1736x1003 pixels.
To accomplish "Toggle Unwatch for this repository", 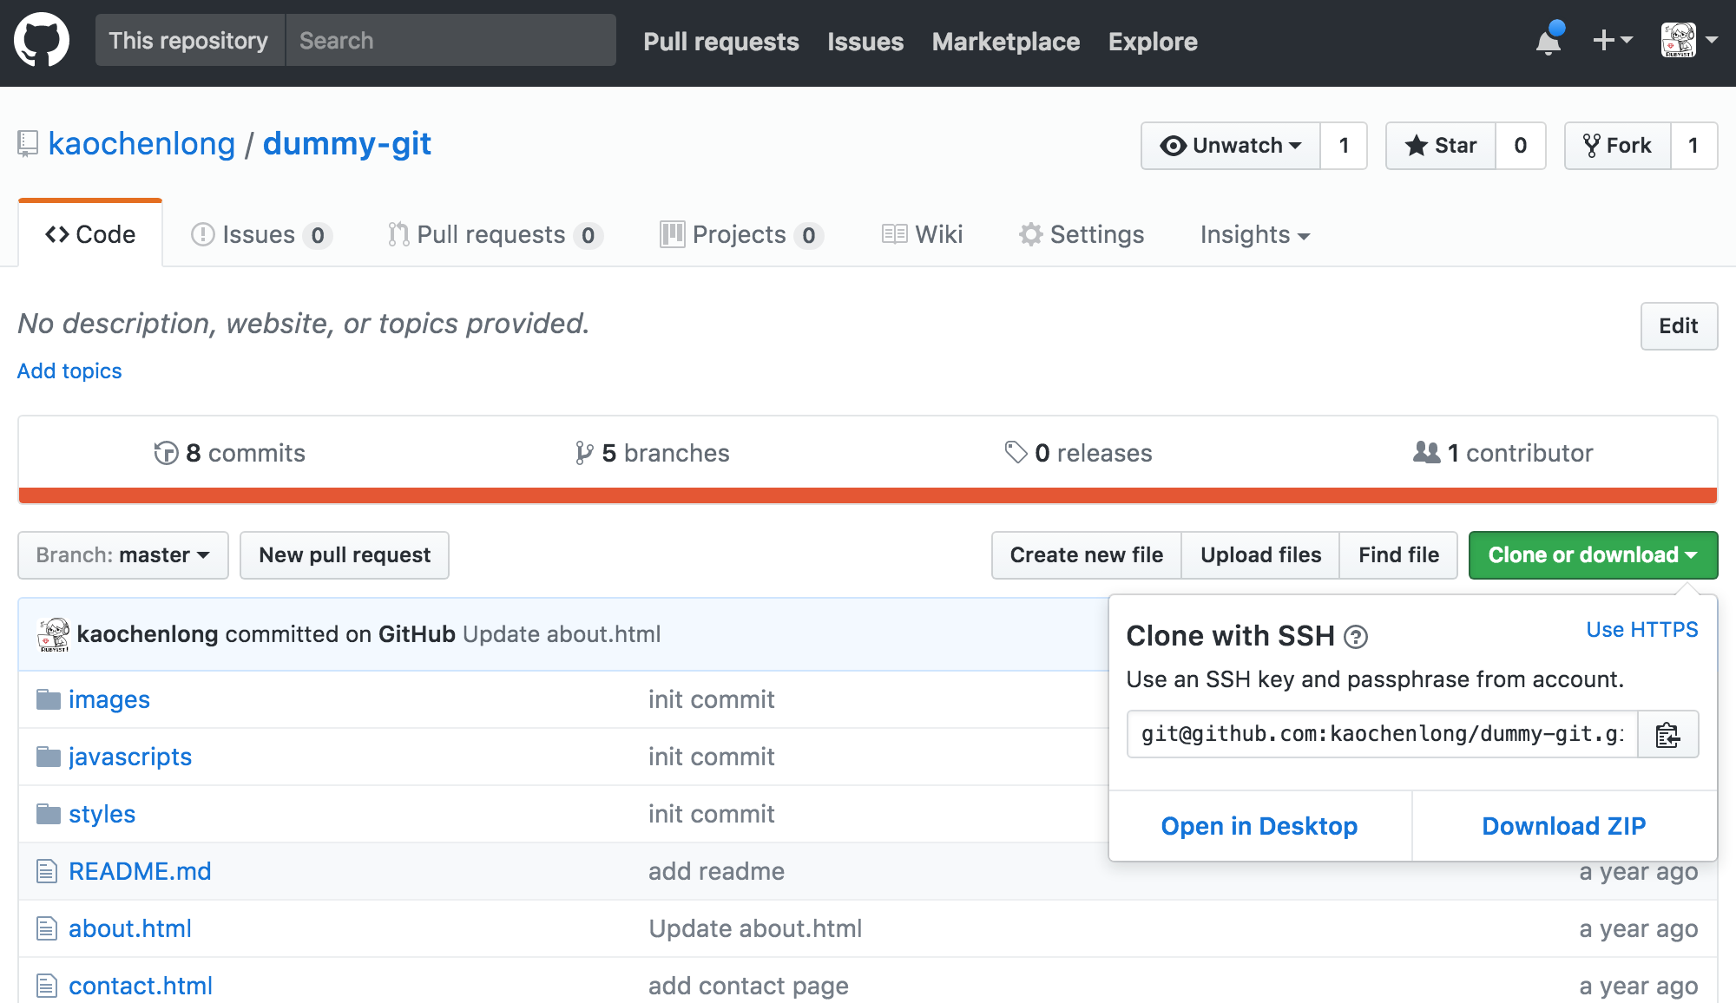I will 1231,146.
